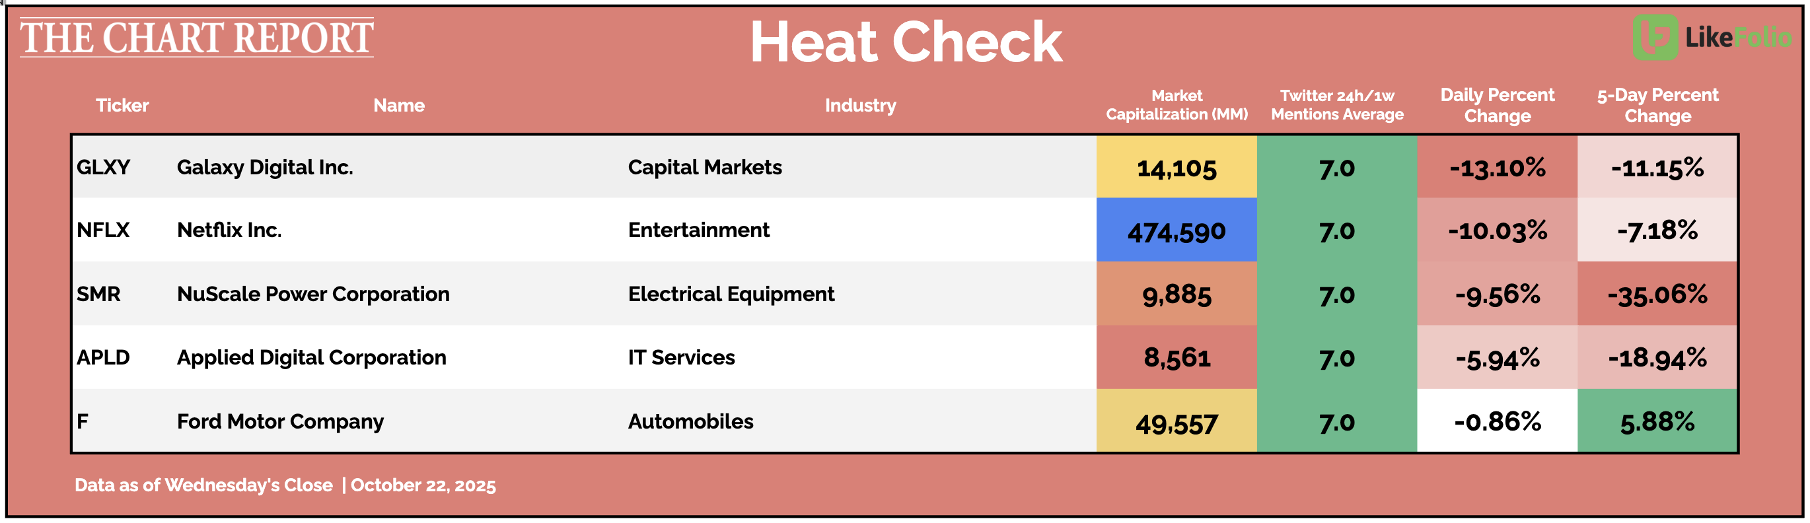Screen dimensions: 1810x523
Task: Select the GLXY ticker cell
Action: click(x=103, y=167)
